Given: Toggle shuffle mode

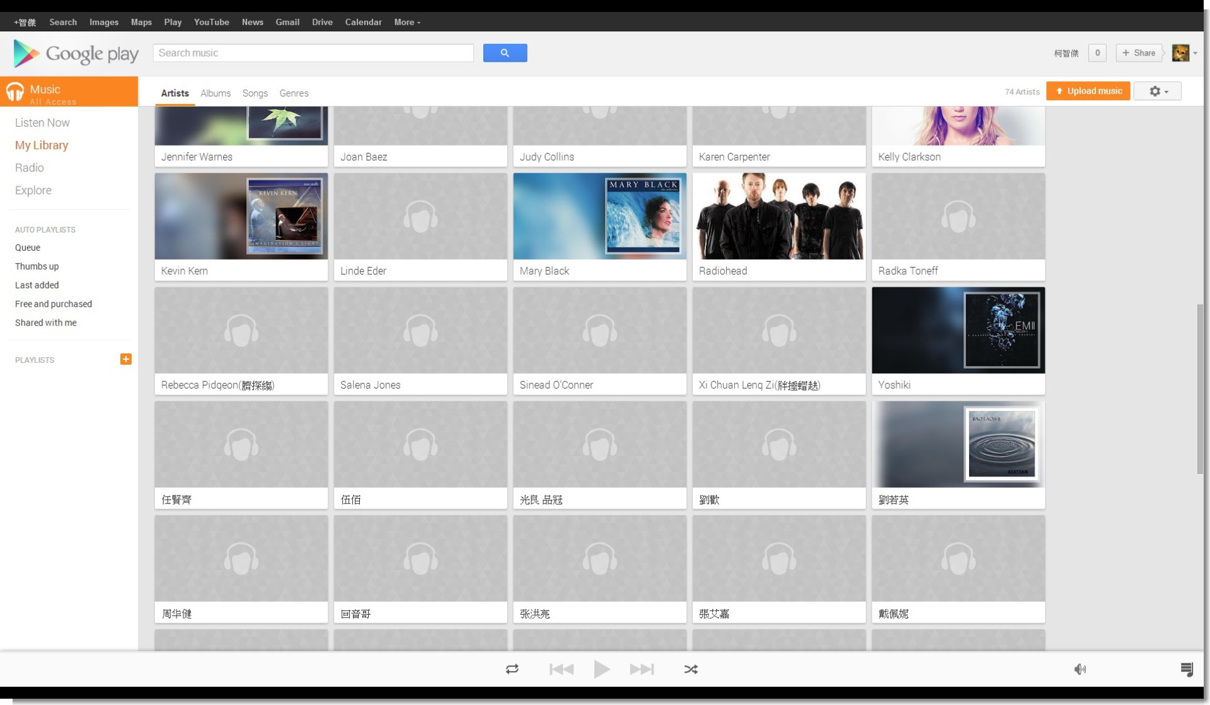Looking at the screenshot, I should 691,669.
